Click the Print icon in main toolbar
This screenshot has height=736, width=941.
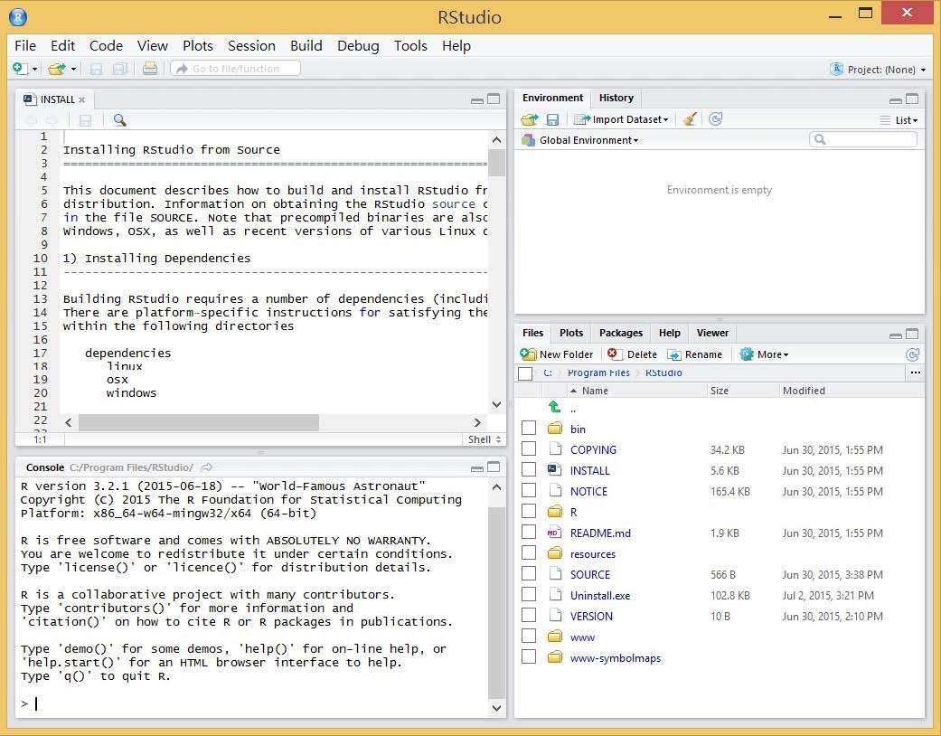pyautogui.click(x=150, y=69)
